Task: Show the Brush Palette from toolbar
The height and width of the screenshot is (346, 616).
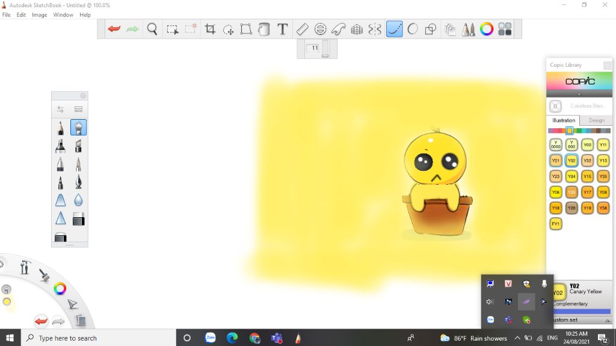Action: pyautogui.click(x=468, y=29)
